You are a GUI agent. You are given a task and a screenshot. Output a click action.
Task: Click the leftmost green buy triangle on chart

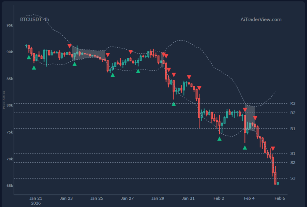(29, 57)
